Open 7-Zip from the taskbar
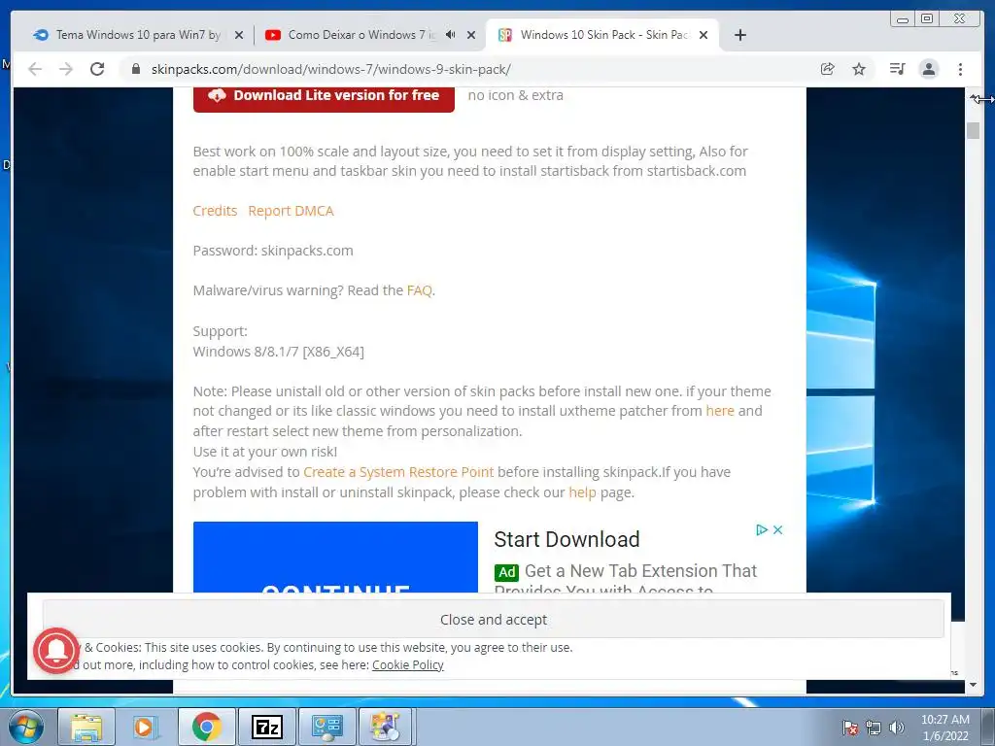This screenshot has width=995, height=746. (x=266, y=727)
